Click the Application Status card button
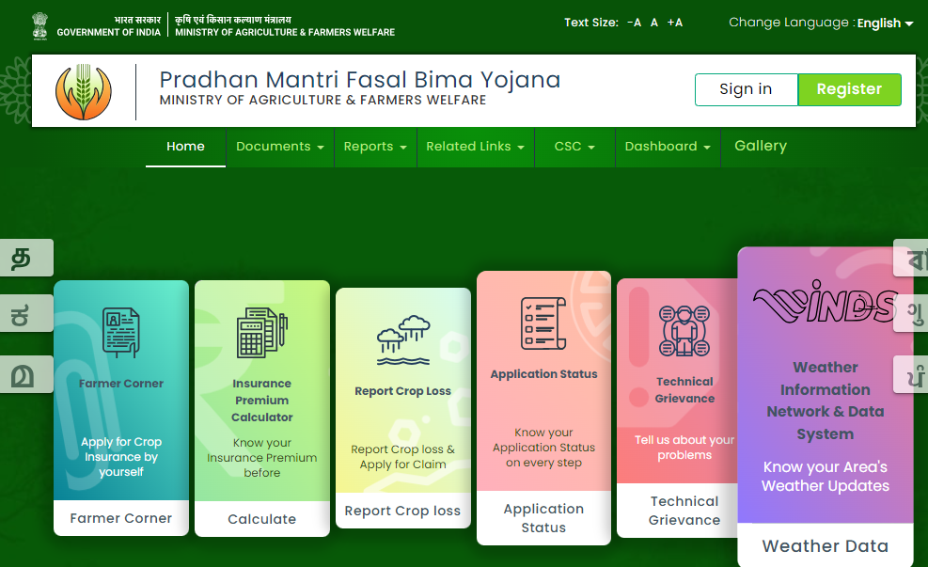 (x=543, y=518)
